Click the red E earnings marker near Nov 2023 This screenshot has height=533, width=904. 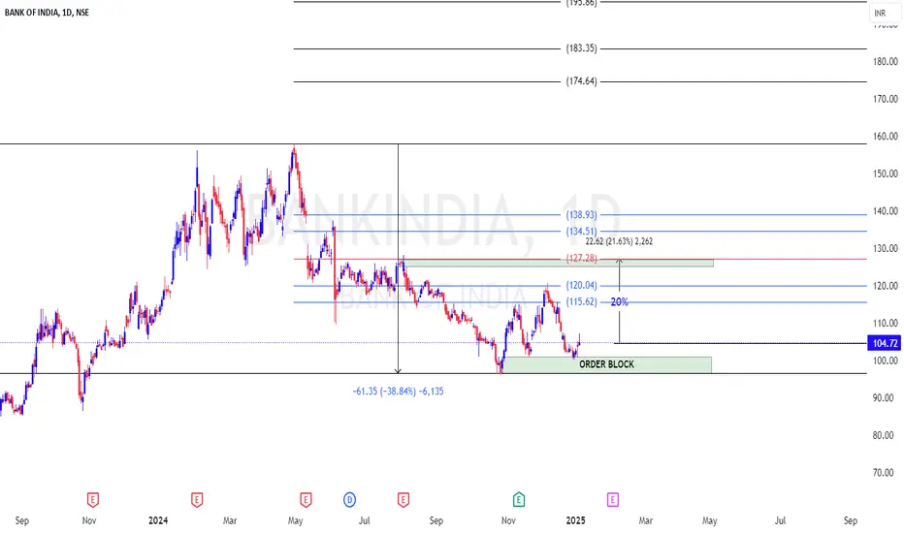[92, 500]
